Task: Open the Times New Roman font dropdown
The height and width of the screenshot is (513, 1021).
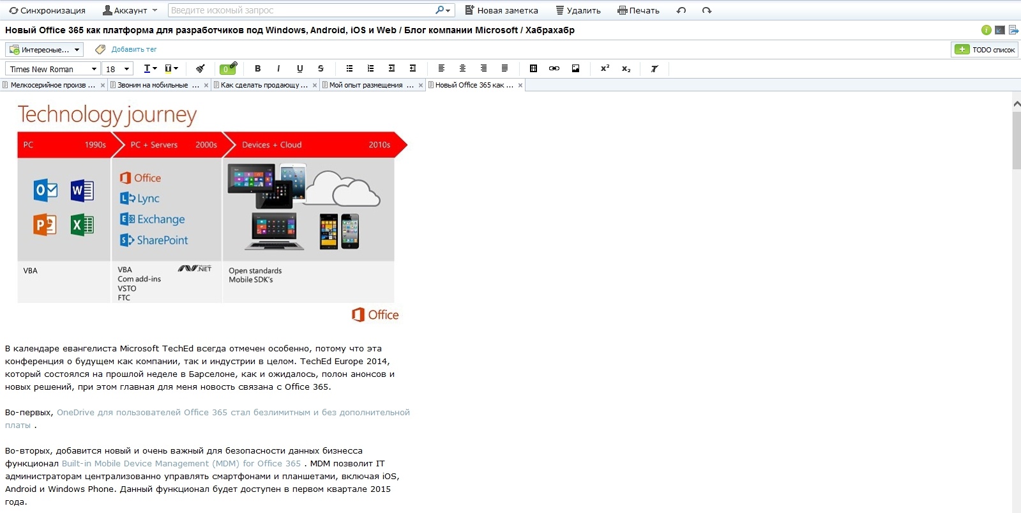Action: (52, 69)
